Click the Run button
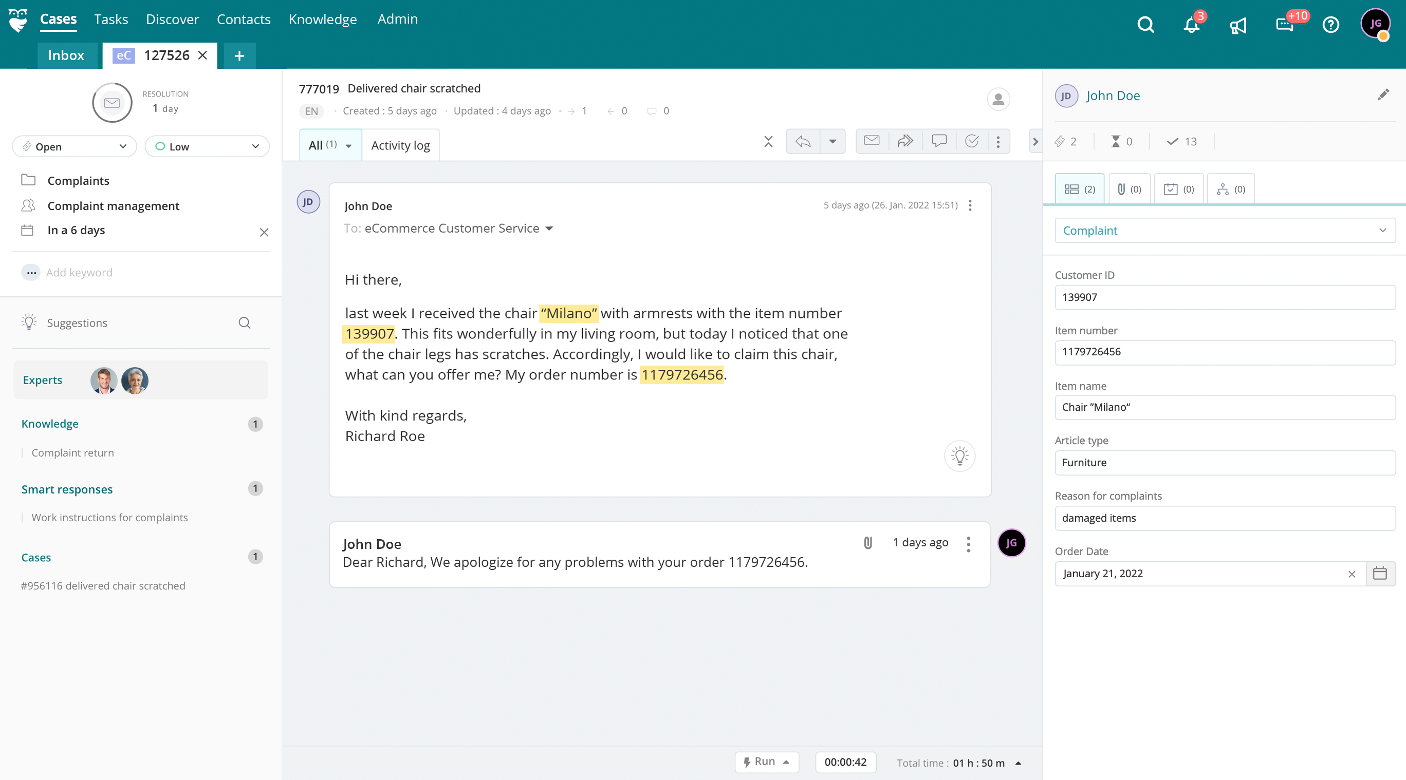The height and width of the screenshot is (780, 1406). click(766, 762)
